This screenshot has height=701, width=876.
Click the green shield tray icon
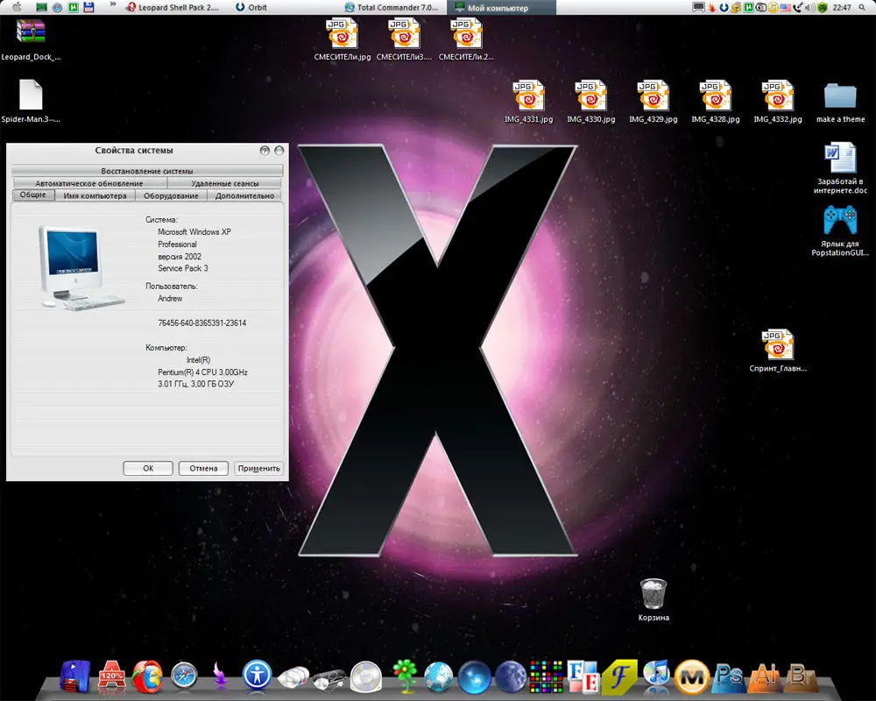click(823, 7)
